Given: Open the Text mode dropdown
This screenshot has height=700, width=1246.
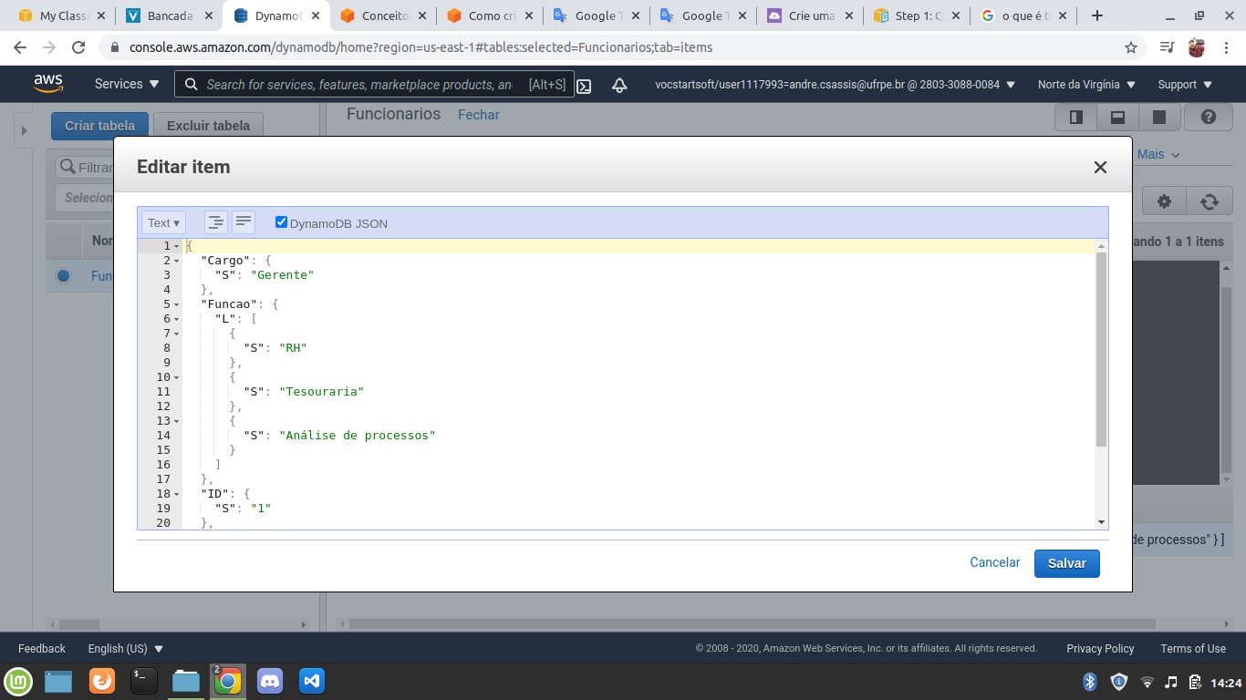Looking at the screenshot, I should click(163, 222).
